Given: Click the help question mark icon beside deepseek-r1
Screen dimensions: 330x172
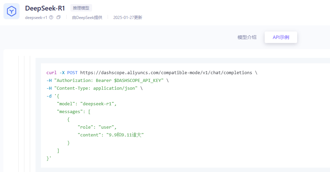Looking at the screenshot, I should (x=51, y=17).
